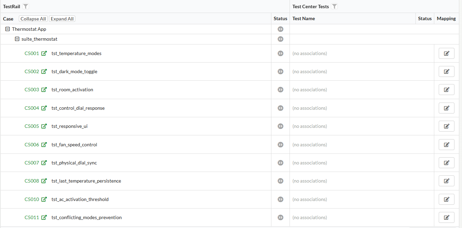
Task: Open external link icon next to C5004
Action: coord(44,108)
